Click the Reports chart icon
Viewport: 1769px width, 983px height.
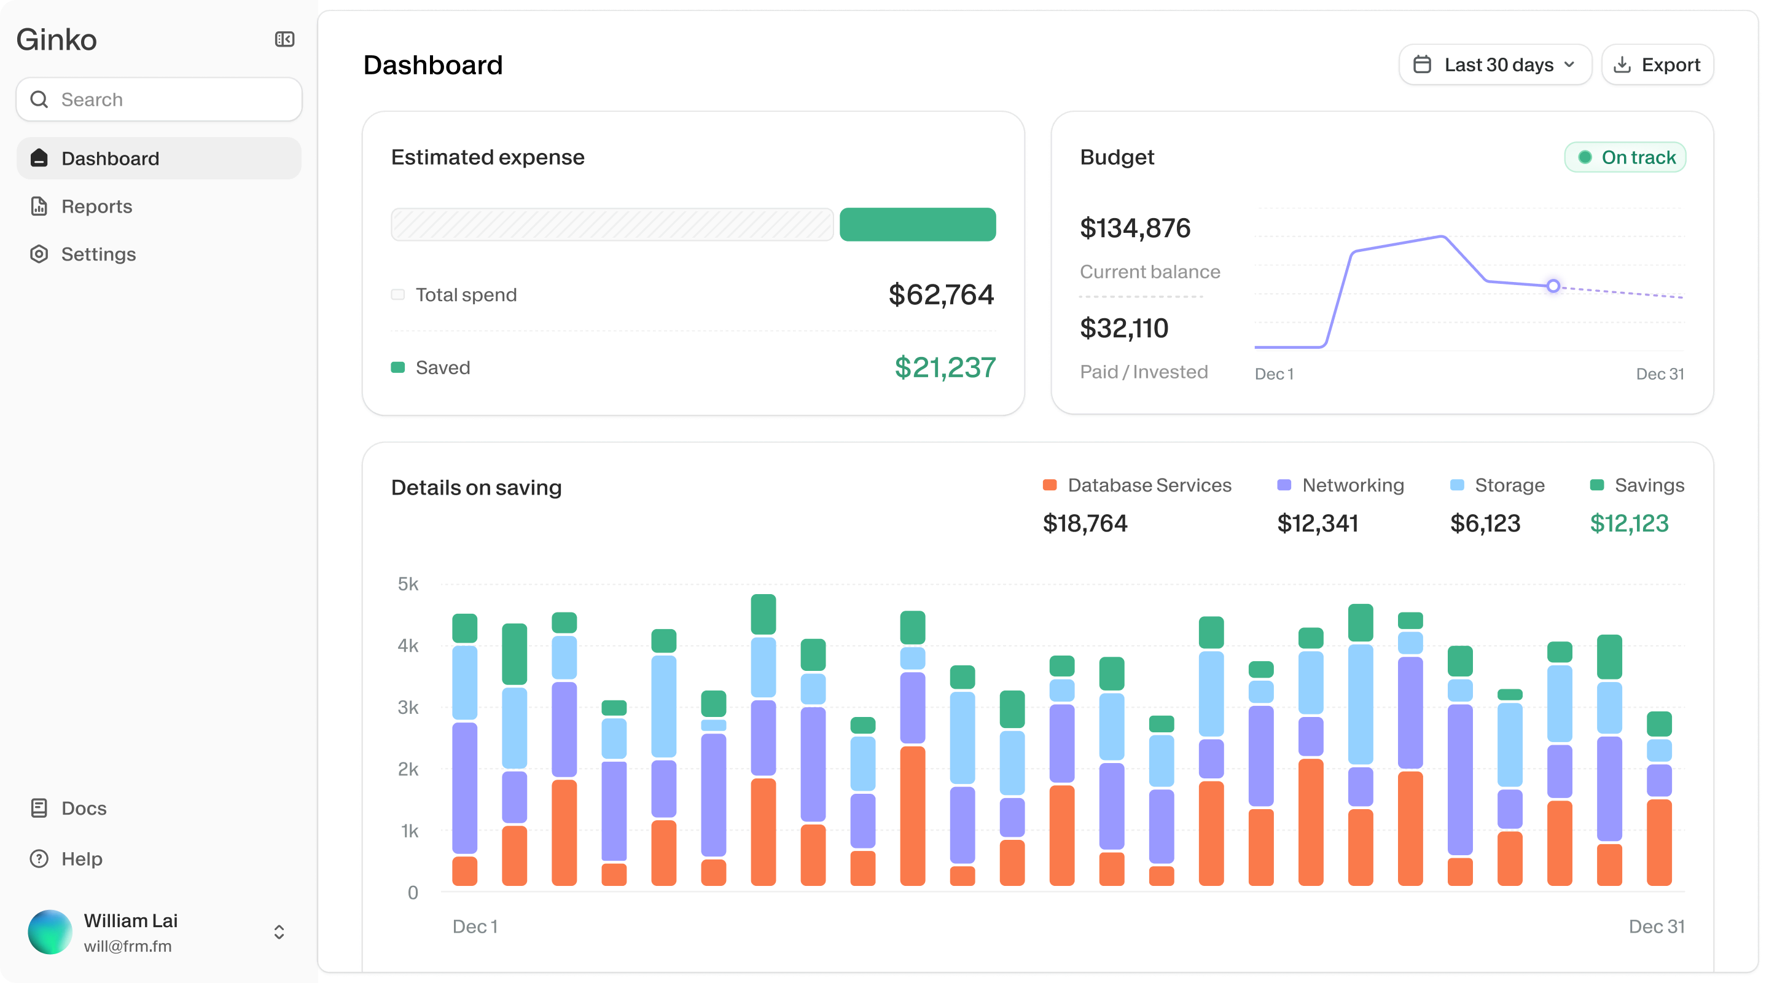(39, 206)
